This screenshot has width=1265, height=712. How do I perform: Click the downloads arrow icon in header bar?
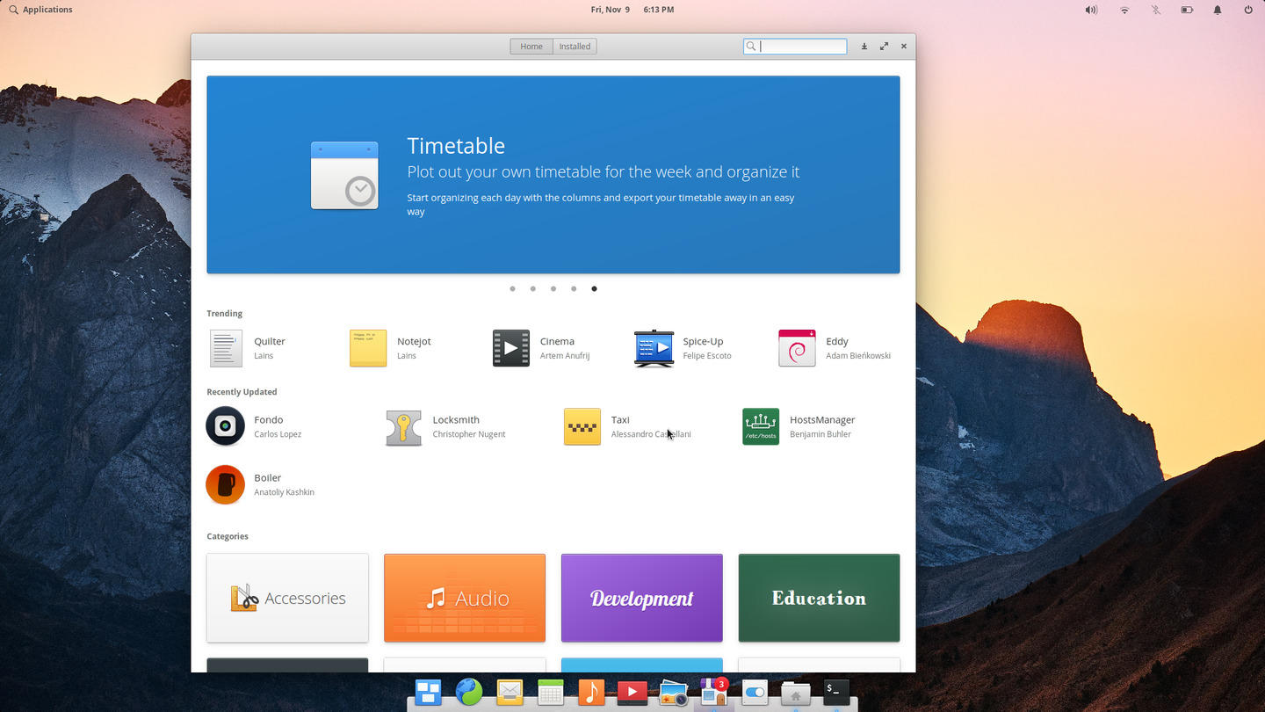point(864,47)
